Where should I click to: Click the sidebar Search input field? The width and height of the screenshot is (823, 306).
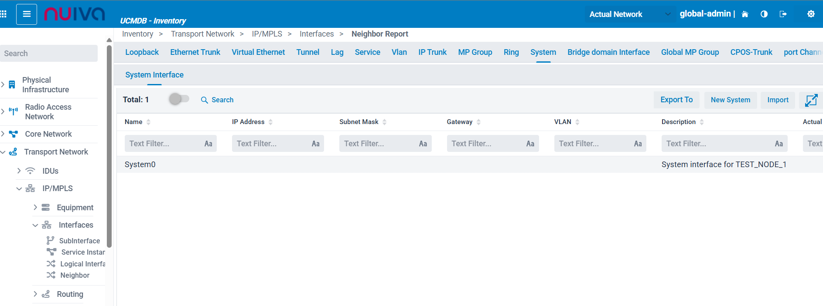pos(49,54)
